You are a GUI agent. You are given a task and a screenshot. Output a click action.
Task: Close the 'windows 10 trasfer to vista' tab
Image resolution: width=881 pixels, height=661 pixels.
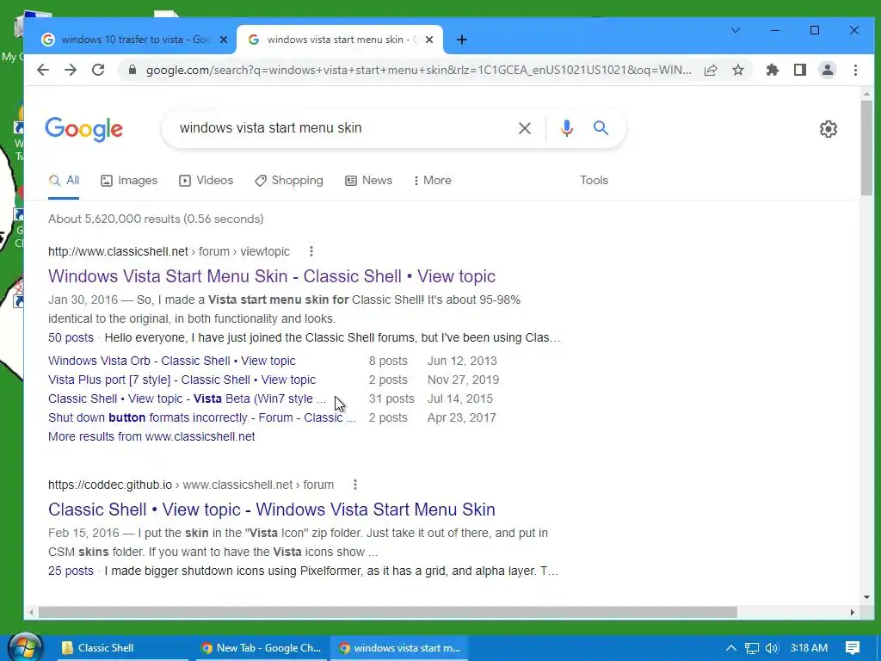pyautogui.click(x=223, y=40)
